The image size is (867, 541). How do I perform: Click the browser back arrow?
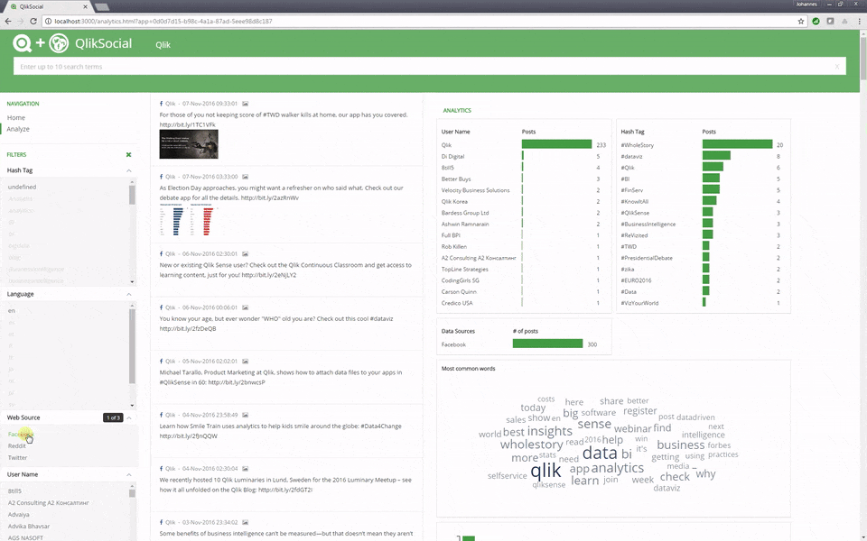8,21
